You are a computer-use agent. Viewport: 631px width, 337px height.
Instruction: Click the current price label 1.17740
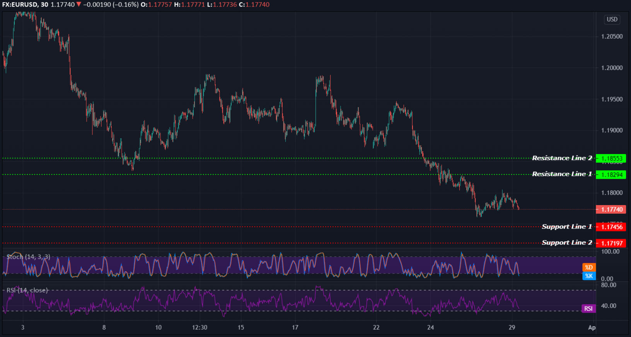[x=611, y=209]
